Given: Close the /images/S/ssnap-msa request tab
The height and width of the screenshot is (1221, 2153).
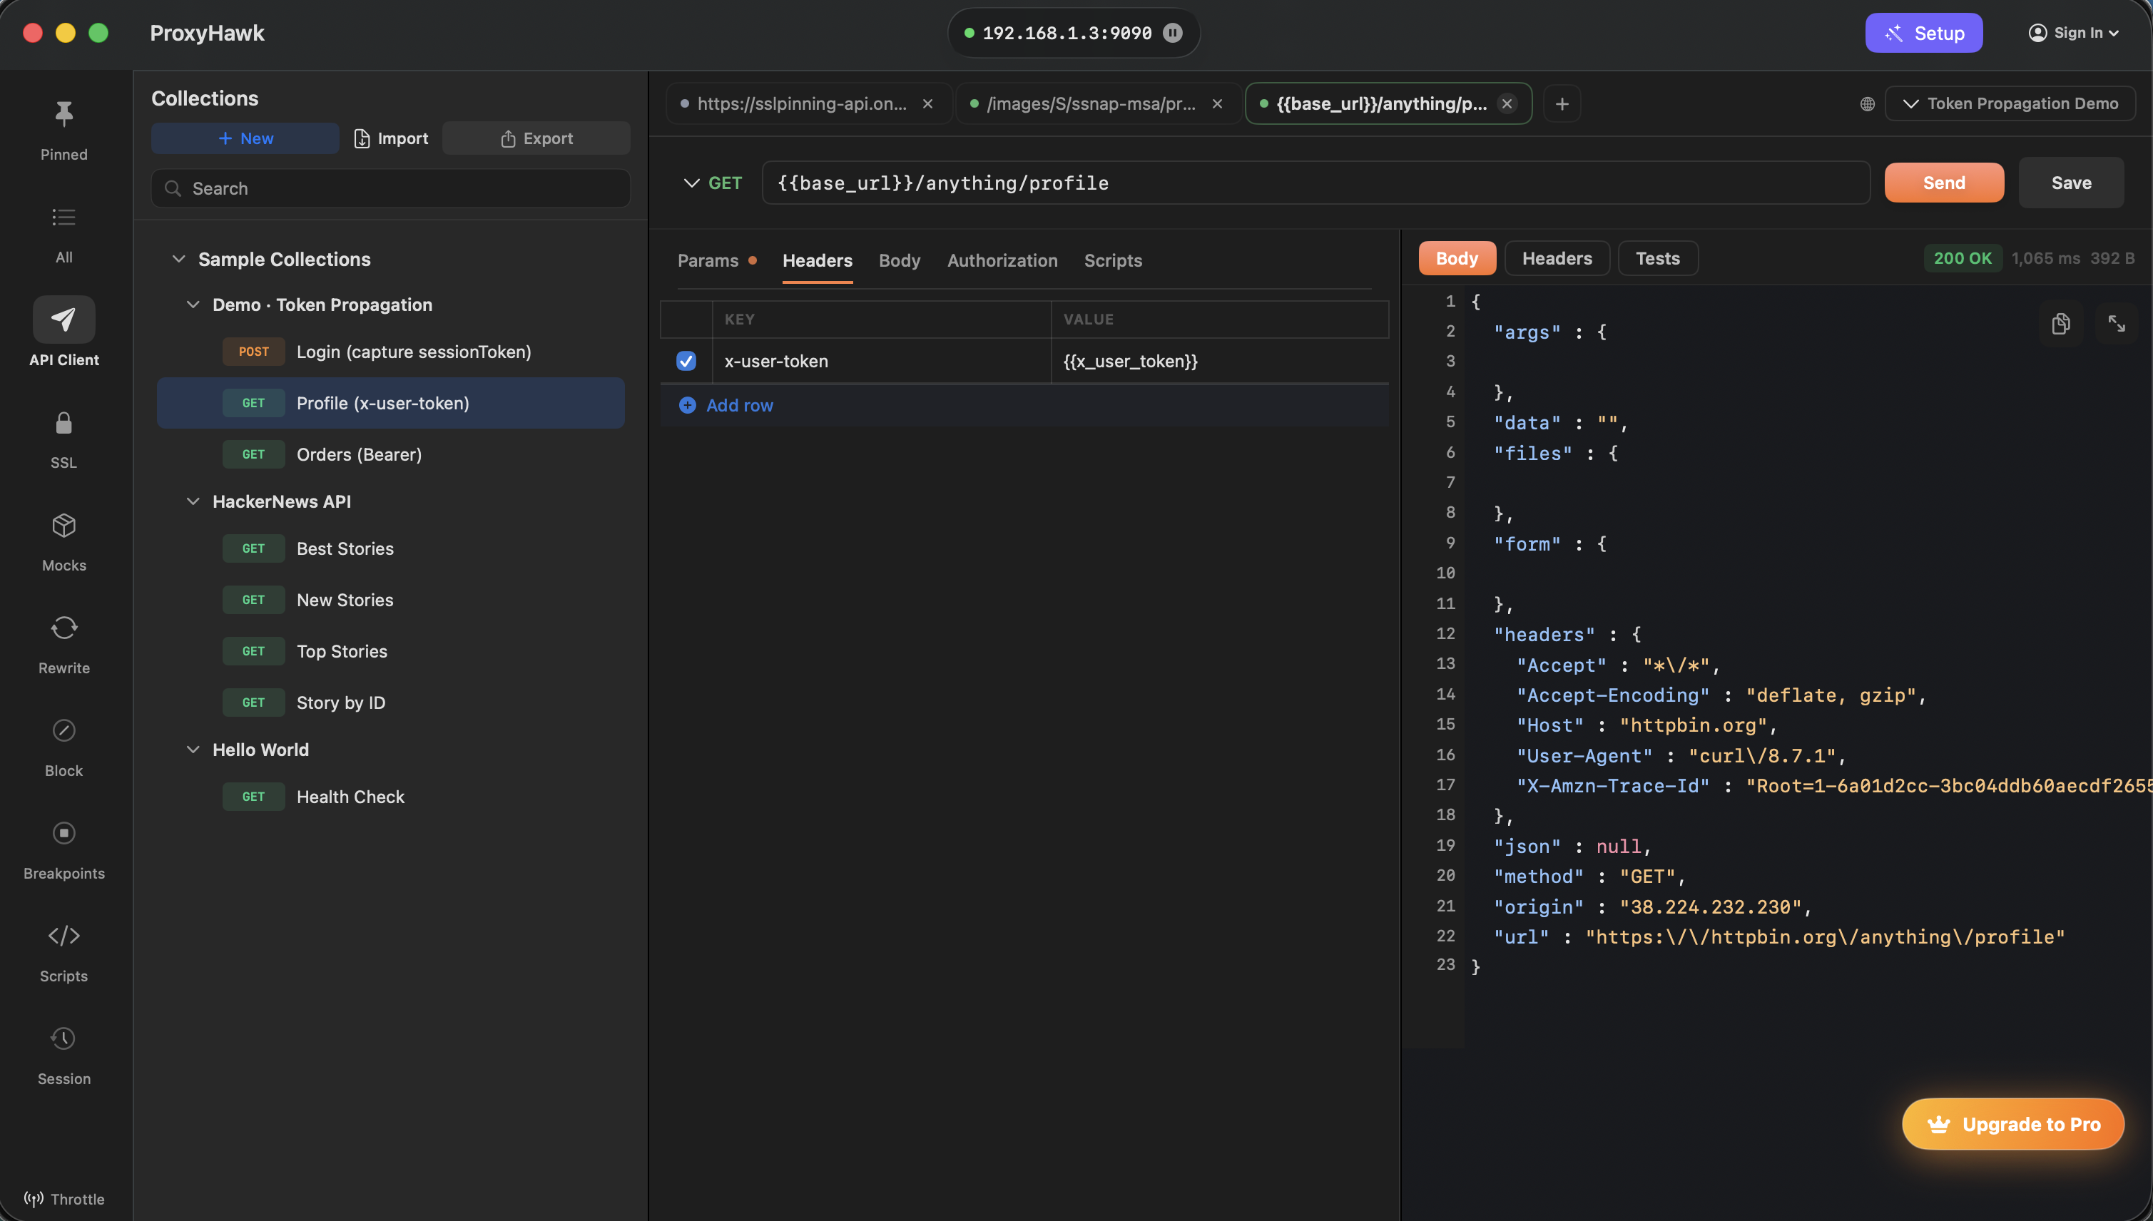Looking at the screenshot, I should click(x=1217, y=104).
